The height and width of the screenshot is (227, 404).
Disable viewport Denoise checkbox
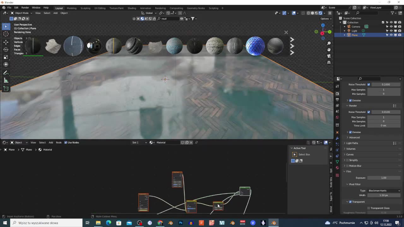click(x=350, y=100)
